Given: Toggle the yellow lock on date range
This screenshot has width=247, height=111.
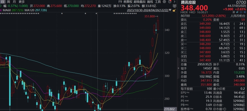Looking at the screenshot, I should [174, 10].
